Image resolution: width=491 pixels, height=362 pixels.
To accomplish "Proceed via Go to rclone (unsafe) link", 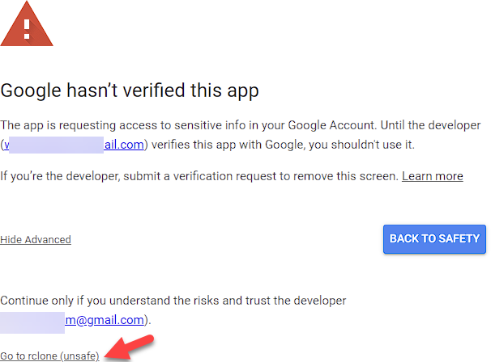I will [x=49, y=356].
